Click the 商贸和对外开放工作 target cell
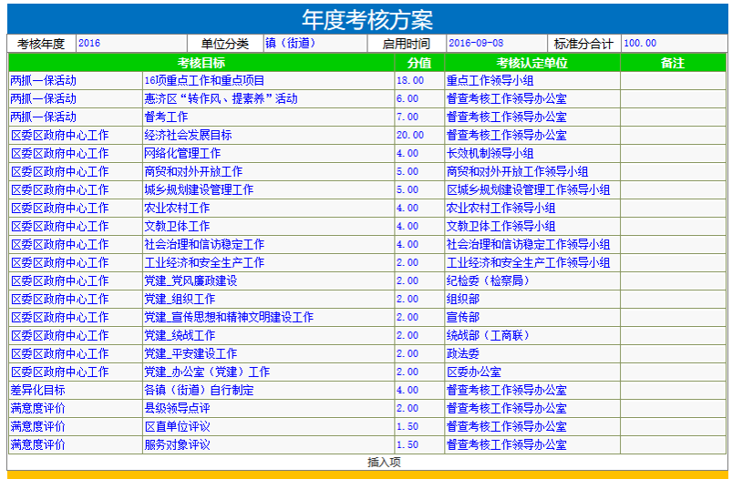Screen dimensions: 732x479 [268, 171]
